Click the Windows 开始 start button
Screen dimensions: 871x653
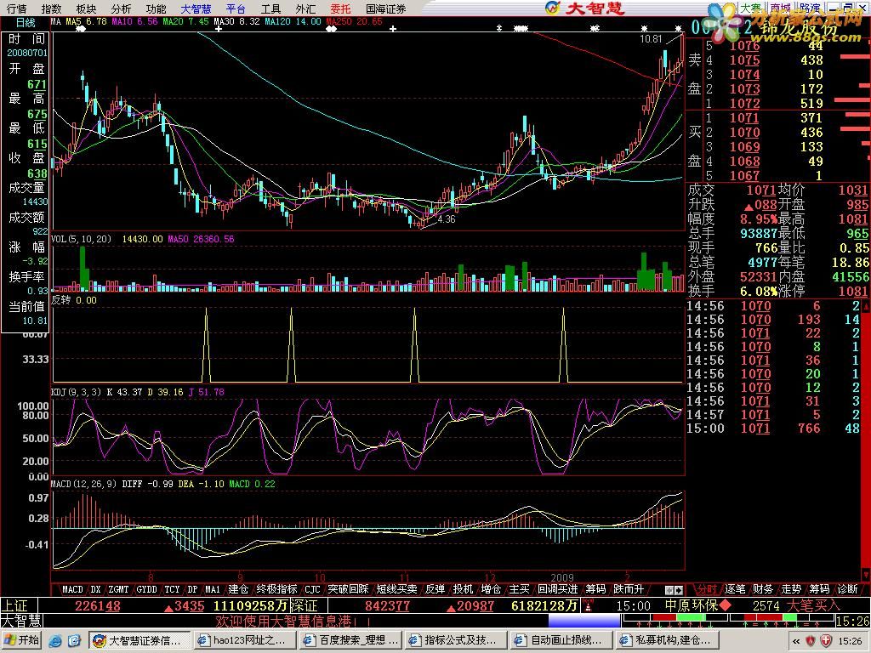tap(21, 640)
